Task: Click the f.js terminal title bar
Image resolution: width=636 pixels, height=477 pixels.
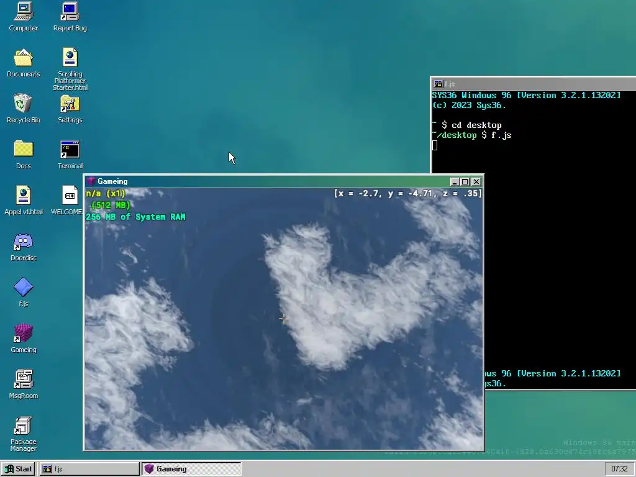Action: pyautogui.click(x=534, y=84)
